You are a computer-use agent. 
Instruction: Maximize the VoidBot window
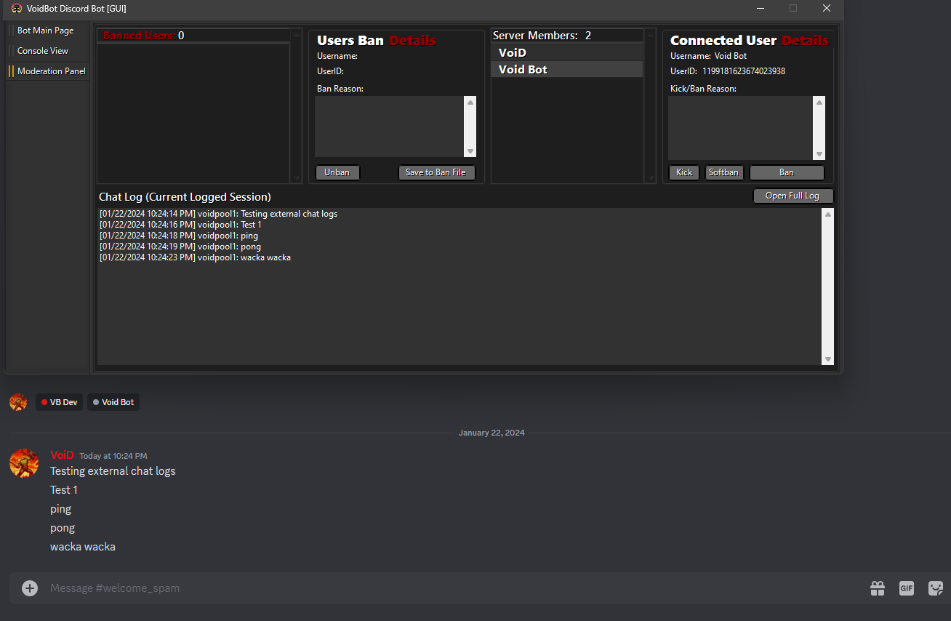(x=793, y=9)
